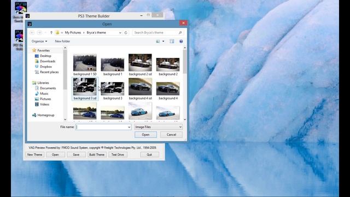The image size is (350, 197).
Task: Open Downloads in navigation pane
Action: point(48,61)
